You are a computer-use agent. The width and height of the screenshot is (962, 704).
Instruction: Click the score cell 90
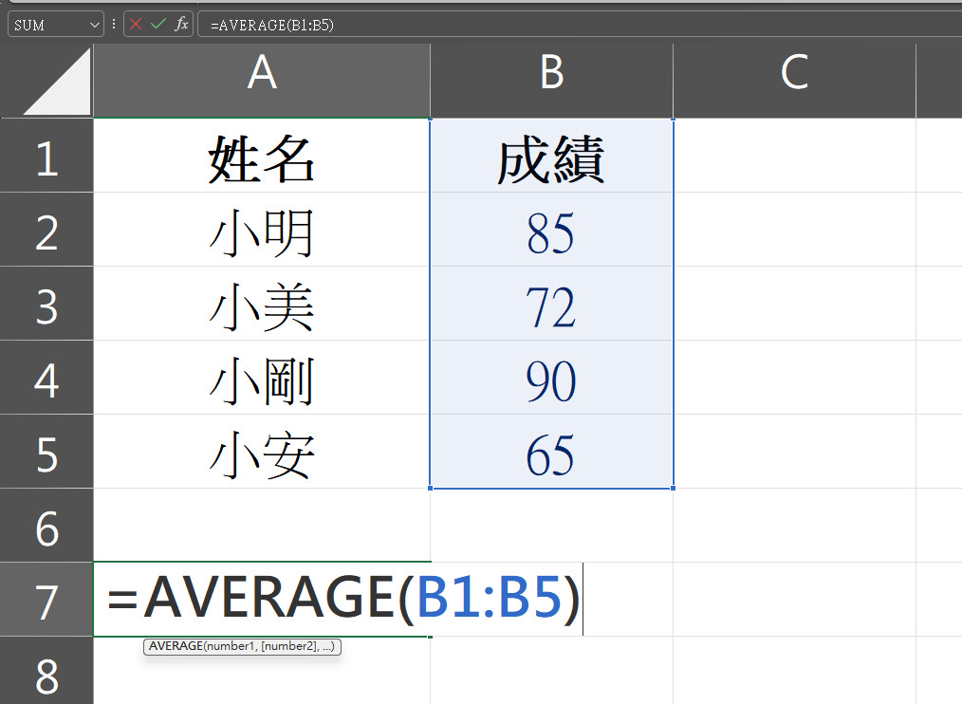(551, 378)
